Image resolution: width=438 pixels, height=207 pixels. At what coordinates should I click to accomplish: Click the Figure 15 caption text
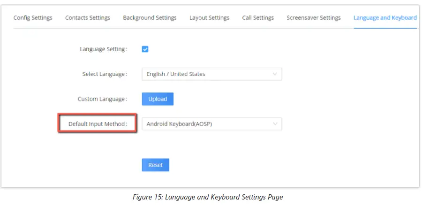tap(208, 197)
